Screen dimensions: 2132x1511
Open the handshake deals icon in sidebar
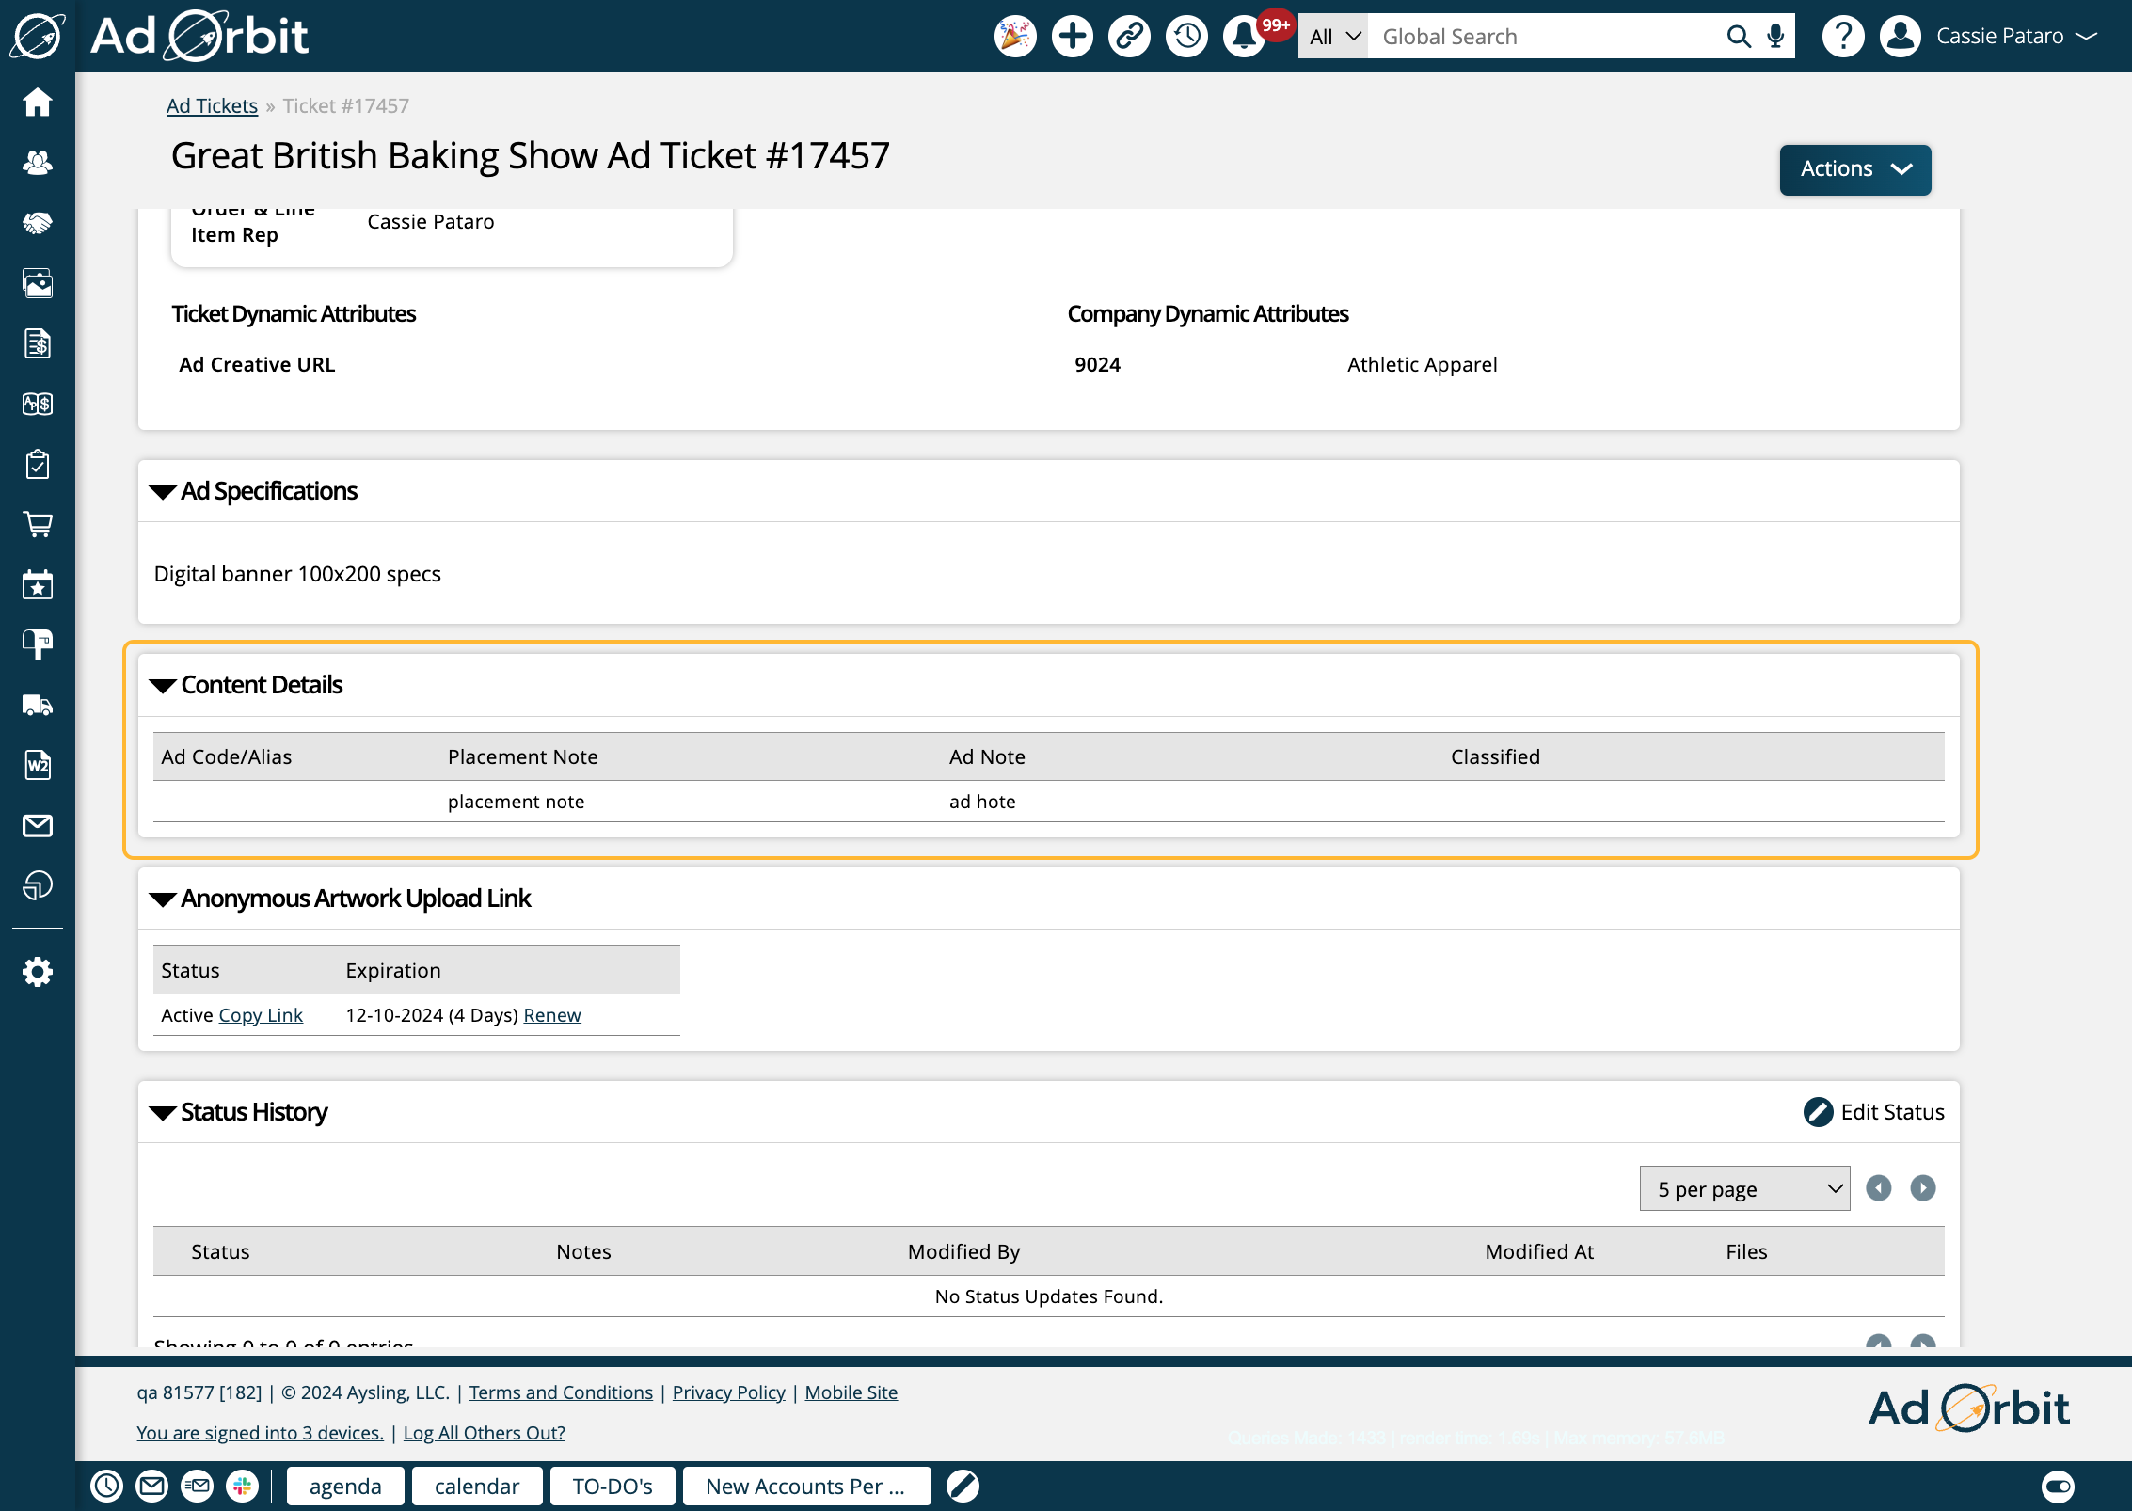coord(38,223)
